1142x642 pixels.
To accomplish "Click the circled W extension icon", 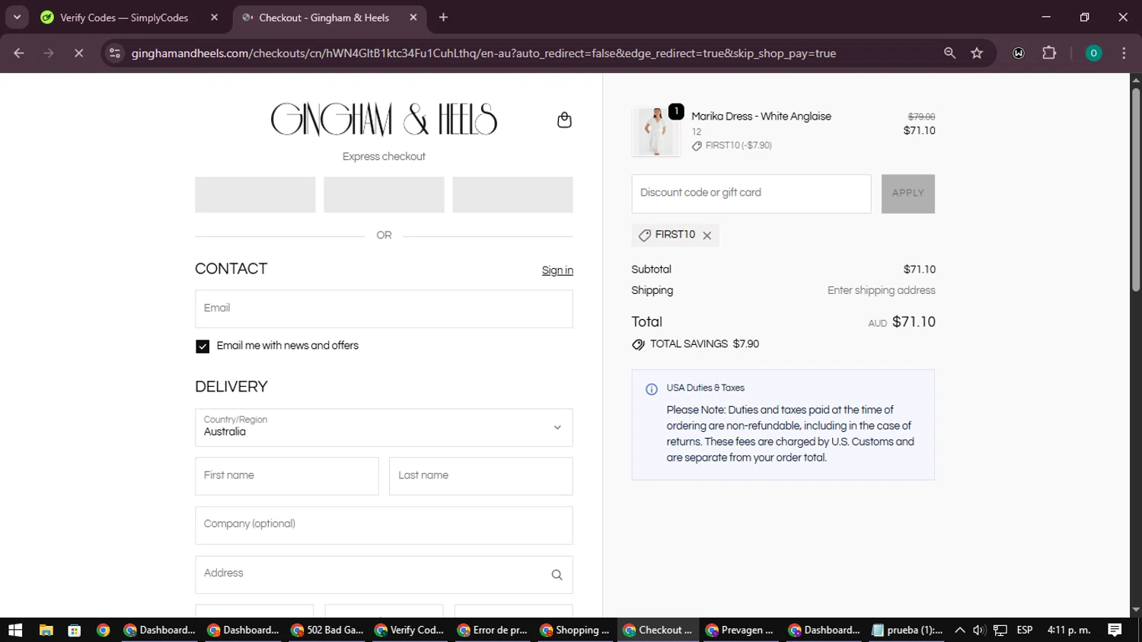I will (1019, 53).
